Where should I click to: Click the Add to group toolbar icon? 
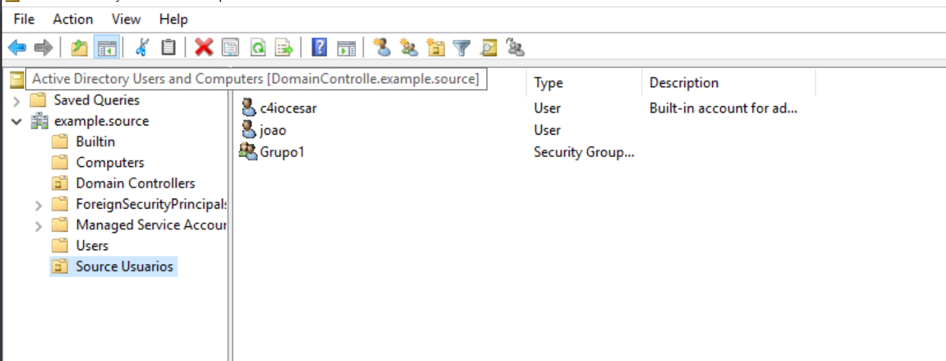point(515,48)
